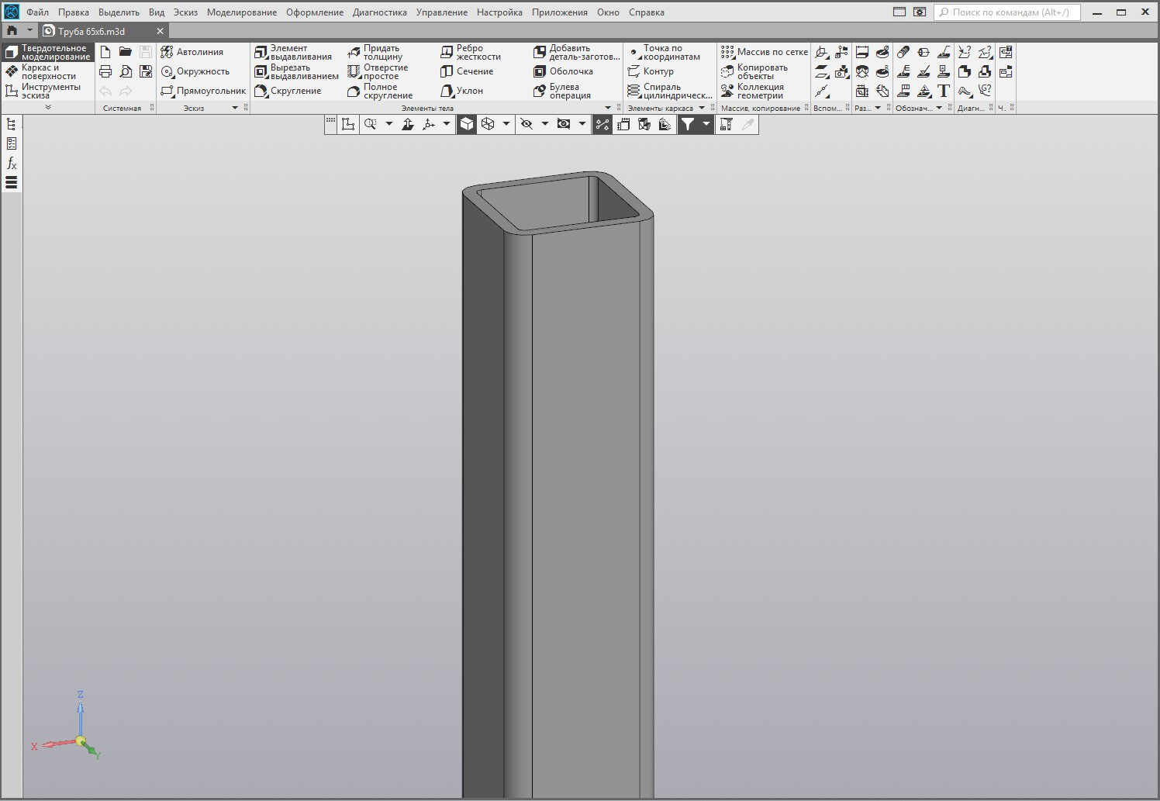The image size is (1160, 801).
Task: Expand the Элементы каркаса panel arrow
Action: coord(702,108)
